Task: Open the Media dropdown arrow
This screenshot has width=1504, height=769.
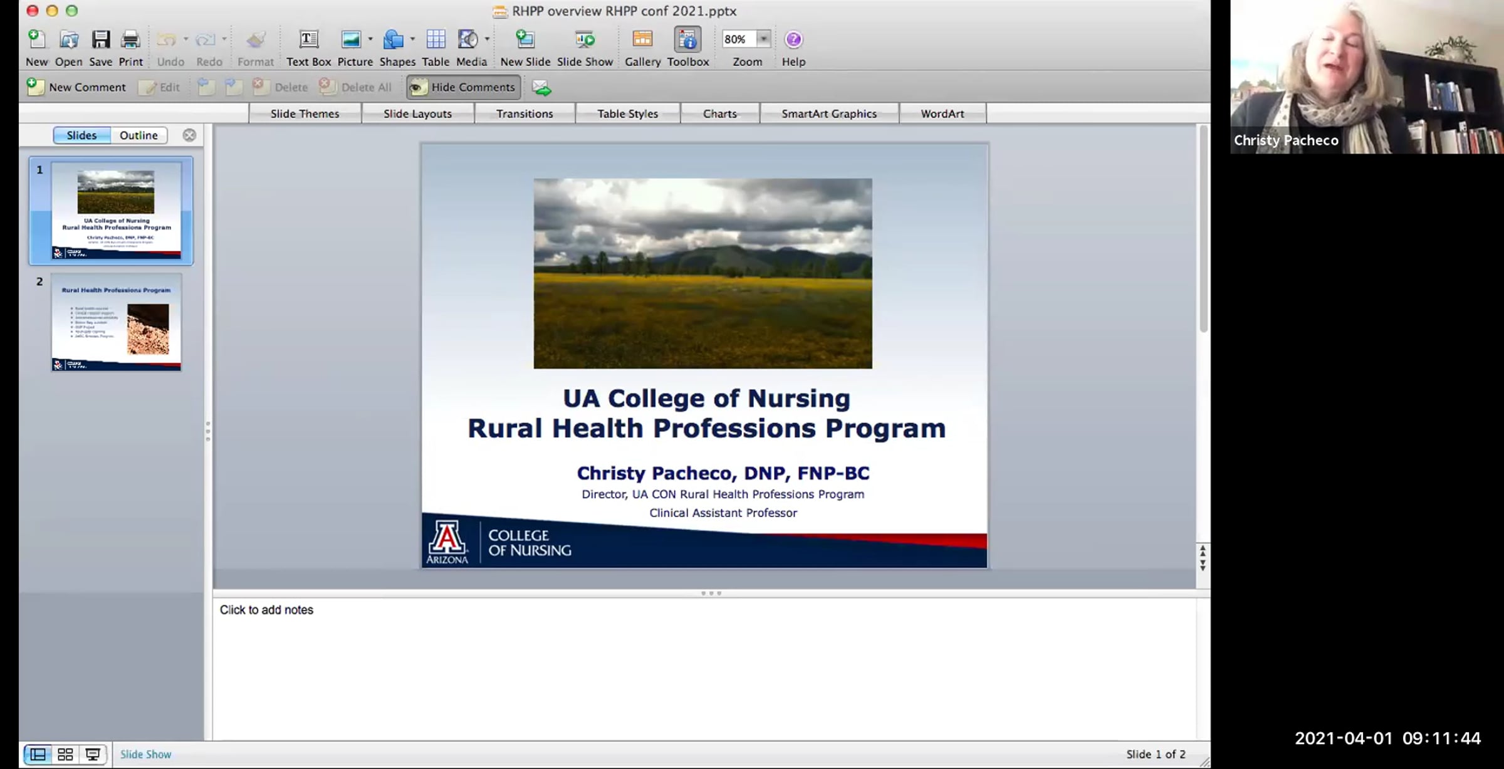Action: click(487, 39)
